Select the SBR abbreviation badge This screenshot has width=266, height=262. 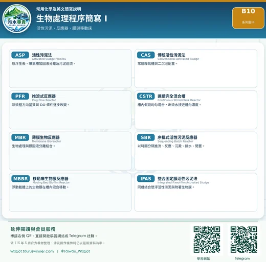click(x=146, y=137)
